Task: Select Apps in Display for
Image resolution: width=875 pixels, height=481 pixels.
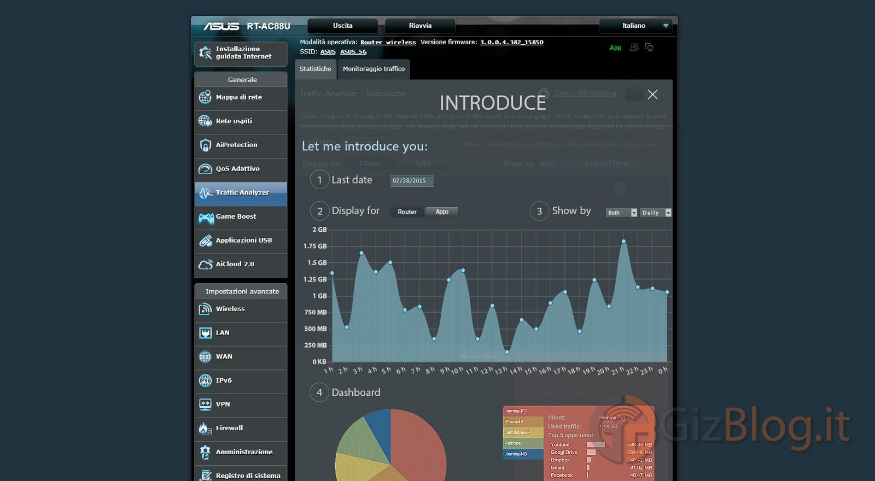Action: pos(442,212)
